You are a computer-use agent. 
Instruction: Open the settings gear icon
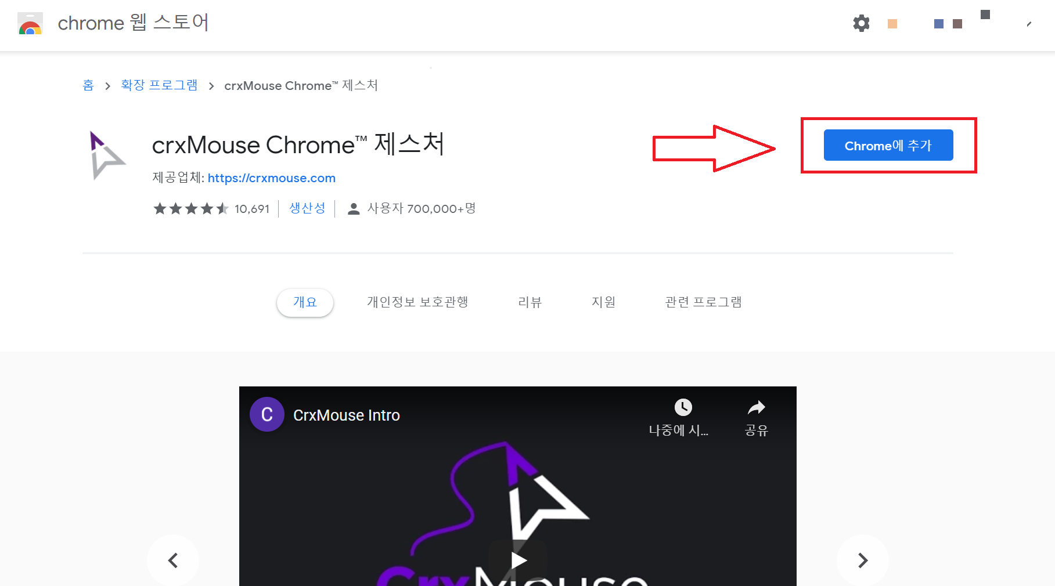click(x=861, y=23)
